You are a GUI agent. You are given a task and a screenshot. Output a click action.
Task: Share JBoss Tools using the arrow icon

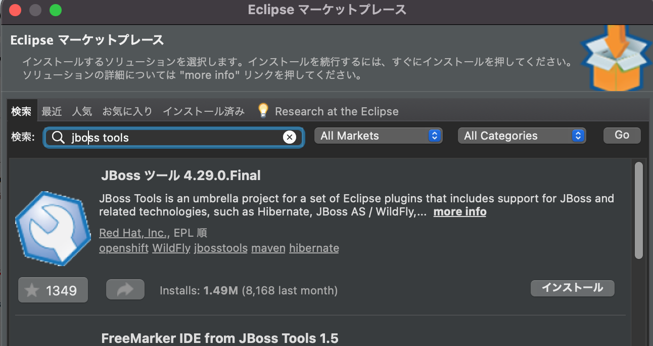point(125,289)
